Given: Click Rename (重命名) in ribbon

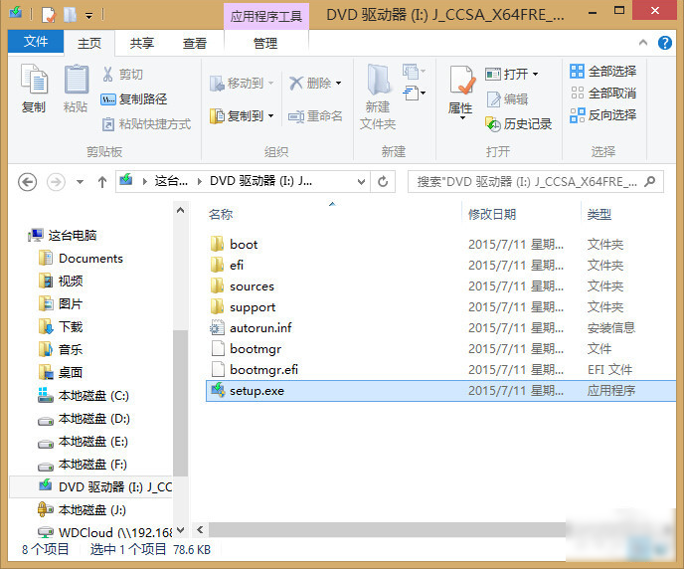Looking at the screenshot, I should coord(315,116).
